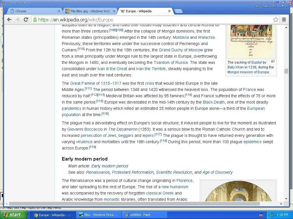Select the Europe - Wikipedia tab
The width and height of the screenshot is (293, 219).
[145, 11]
